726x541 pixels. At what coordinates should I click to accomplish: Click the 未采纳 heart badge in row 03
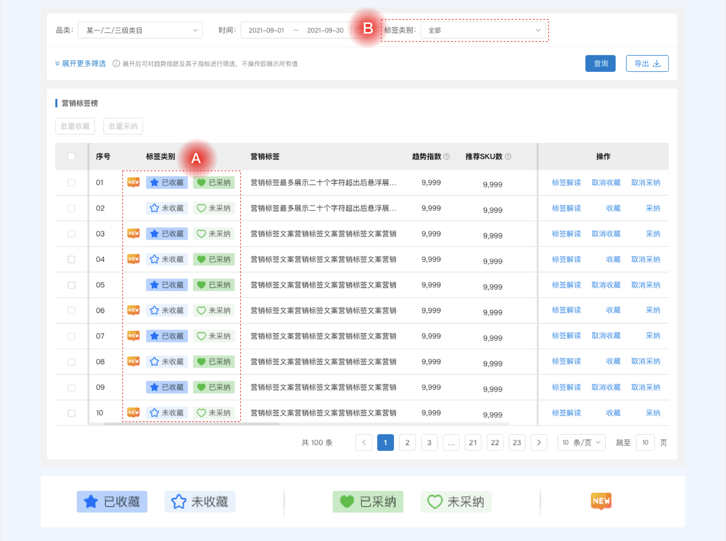[x=214, y=234]
